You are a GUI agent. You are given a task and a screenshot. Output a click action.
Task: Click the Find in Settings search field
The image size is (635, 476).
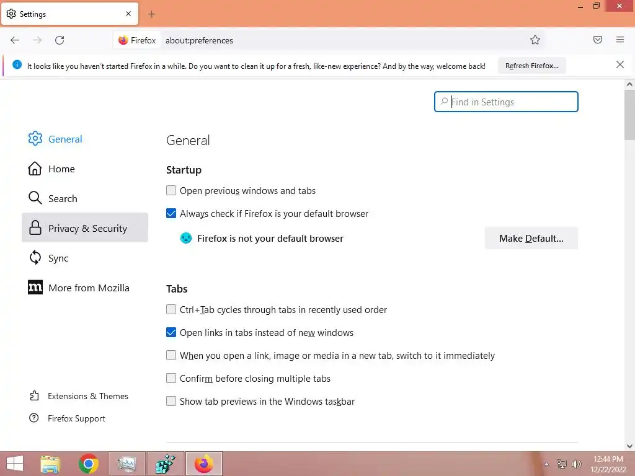(506, 102)
